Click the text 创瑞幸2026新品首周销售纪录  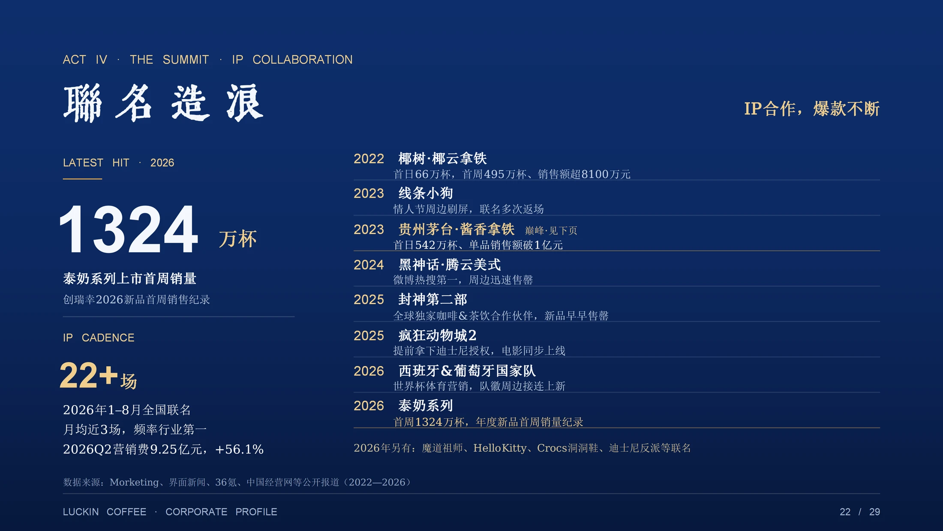coord(136,299)
